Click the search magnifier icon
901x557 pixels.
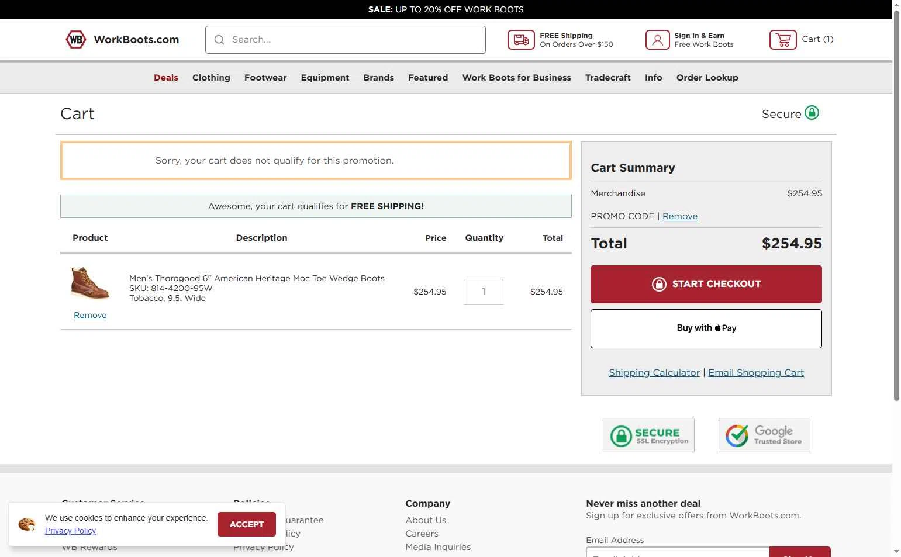coord(219,40)
